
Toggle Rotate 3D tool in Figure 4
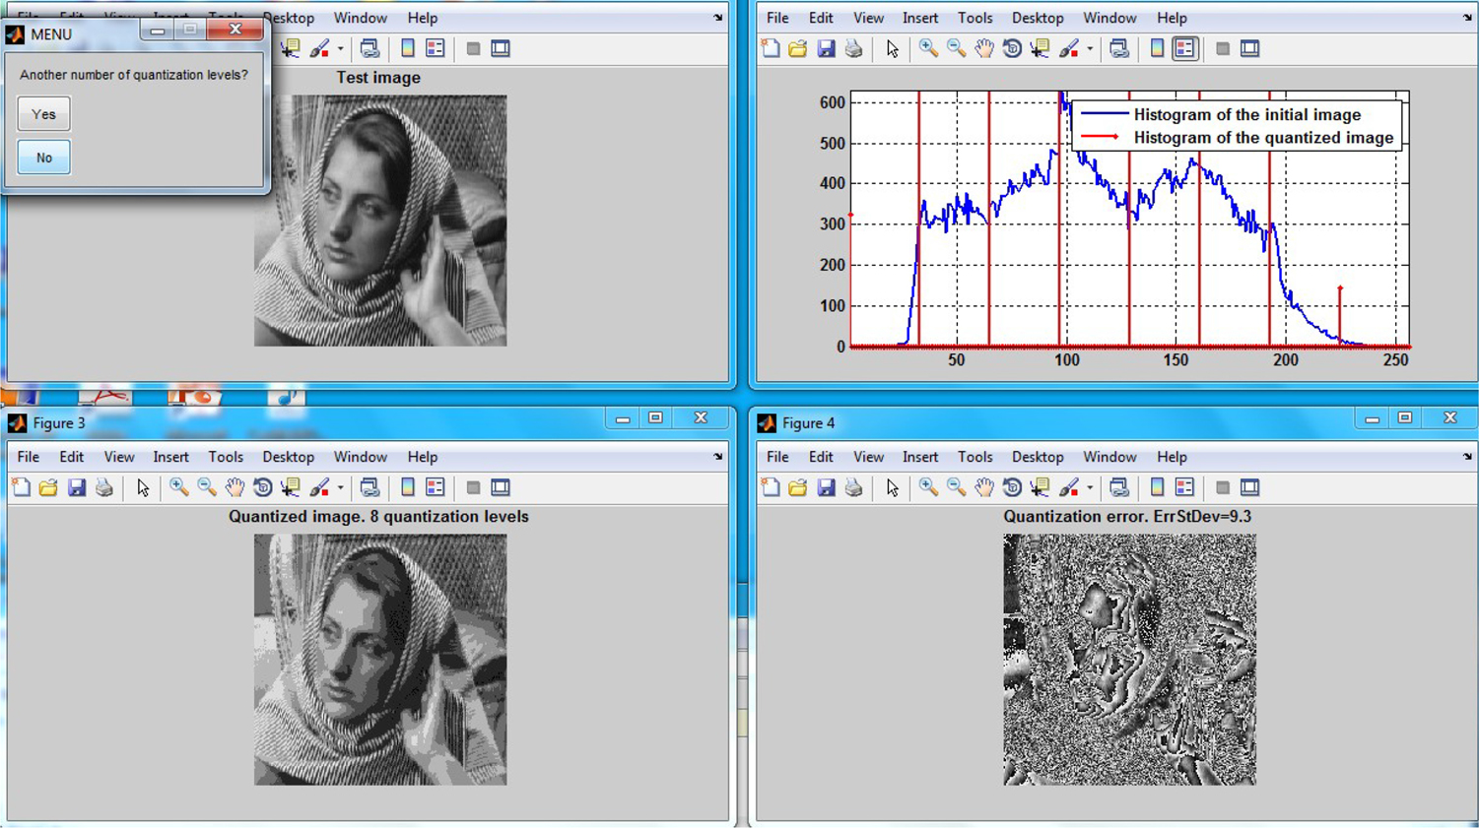1011,487
